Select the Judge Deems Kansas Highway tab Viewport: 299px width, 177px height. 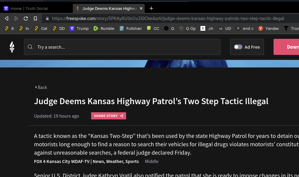tap(109, 9)
